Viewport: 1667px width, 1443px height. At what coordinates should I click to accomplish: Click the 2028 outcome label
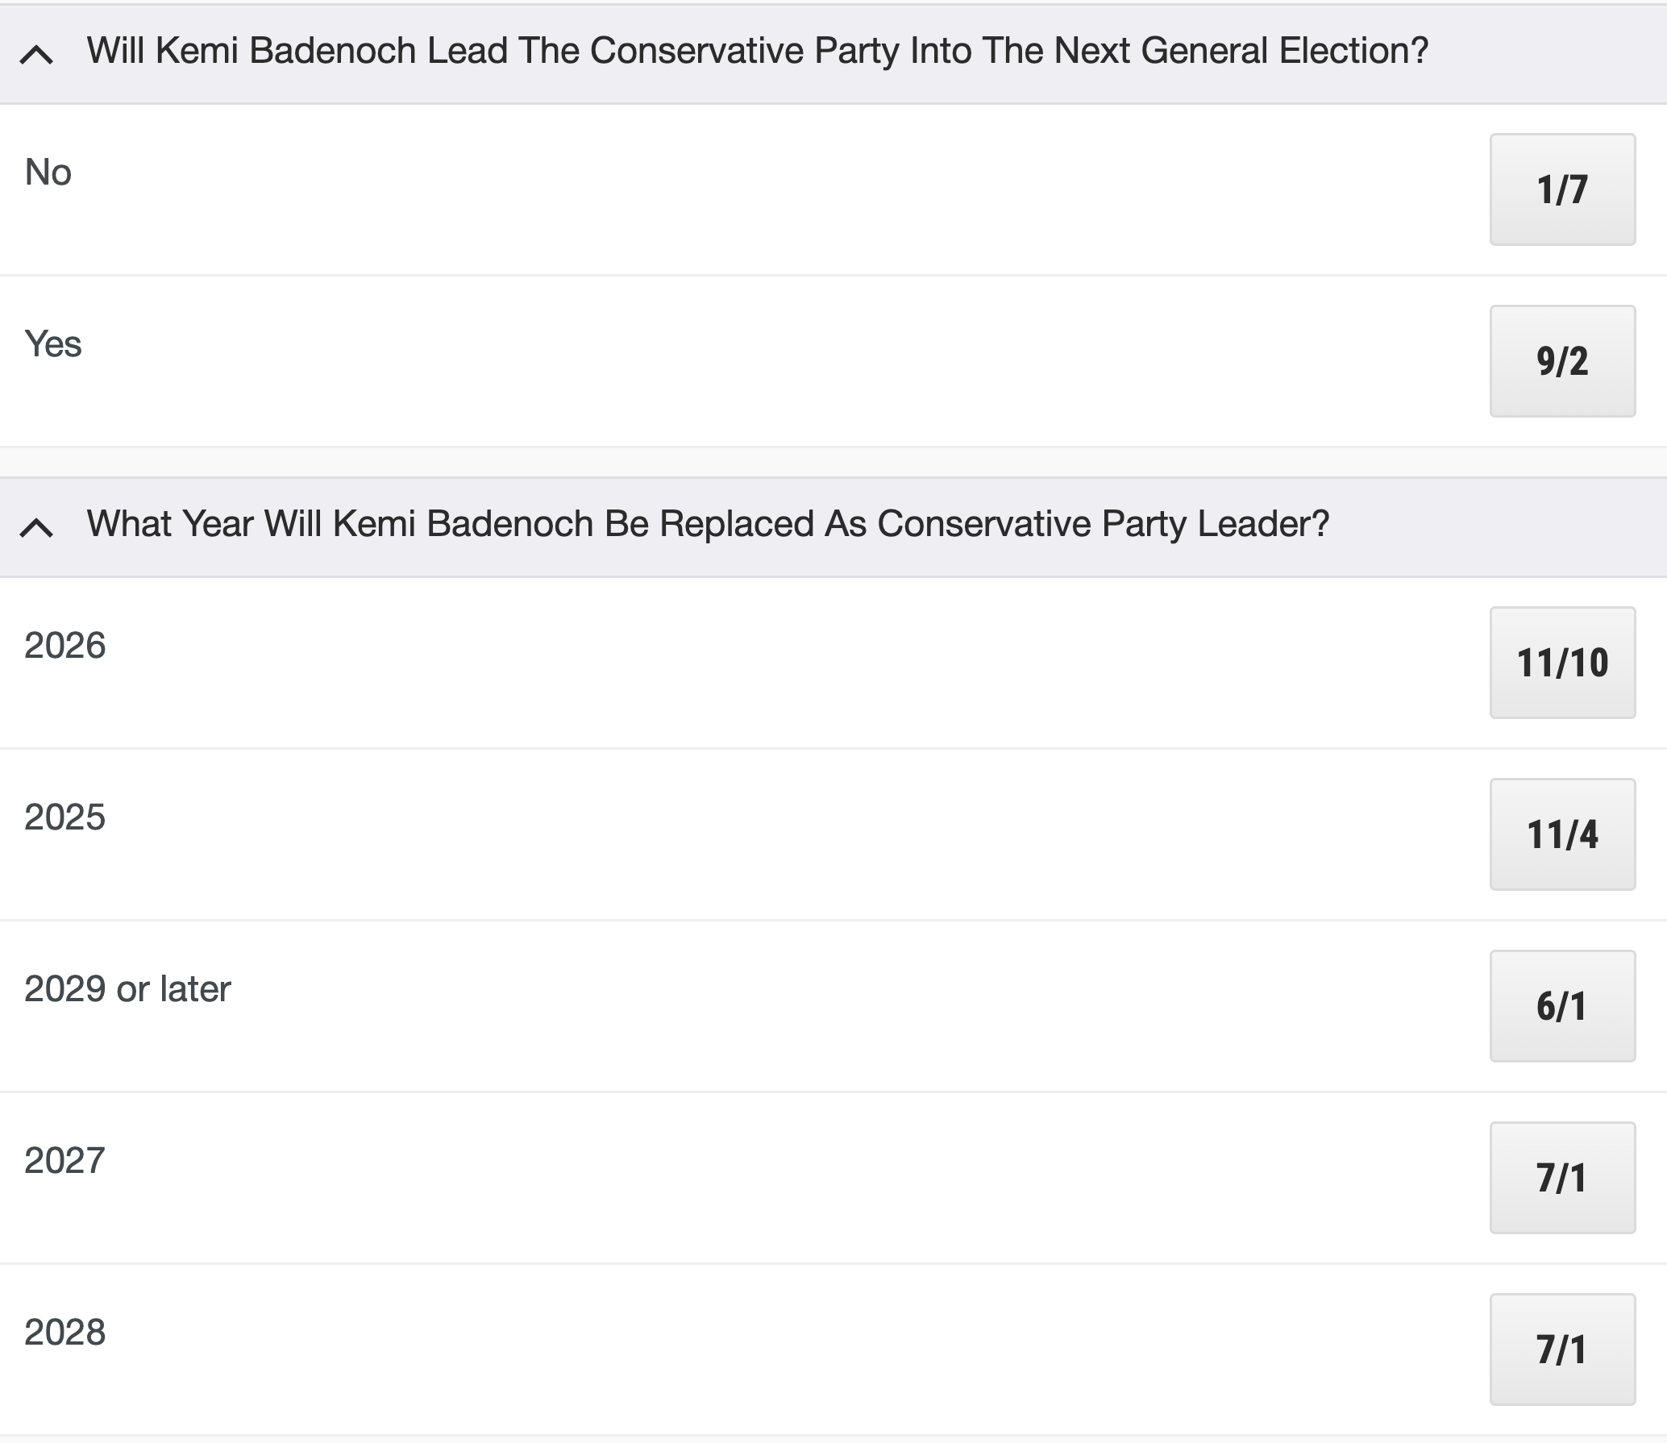coord(65,1333)
